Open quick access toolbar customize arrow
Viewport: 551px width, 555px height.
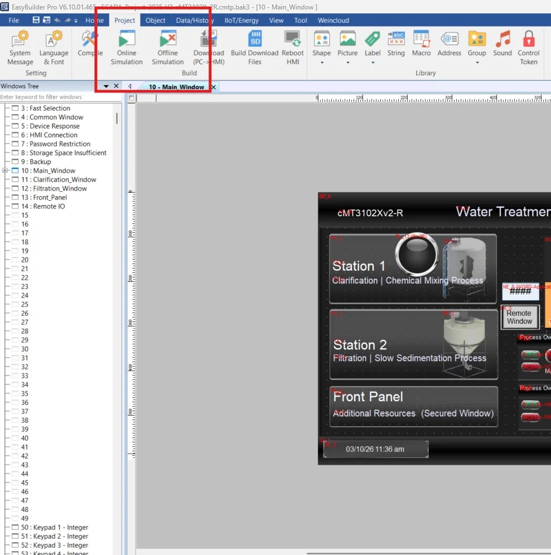[76, 21]
